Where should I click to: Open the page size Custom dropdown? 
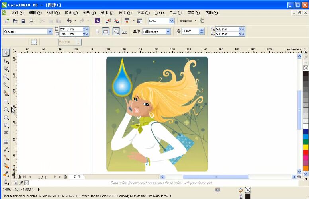pos(50,31)
